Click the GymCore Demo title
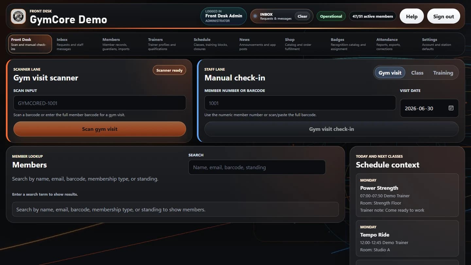Screen dimensions: 471x265 (x=68, y=20)
